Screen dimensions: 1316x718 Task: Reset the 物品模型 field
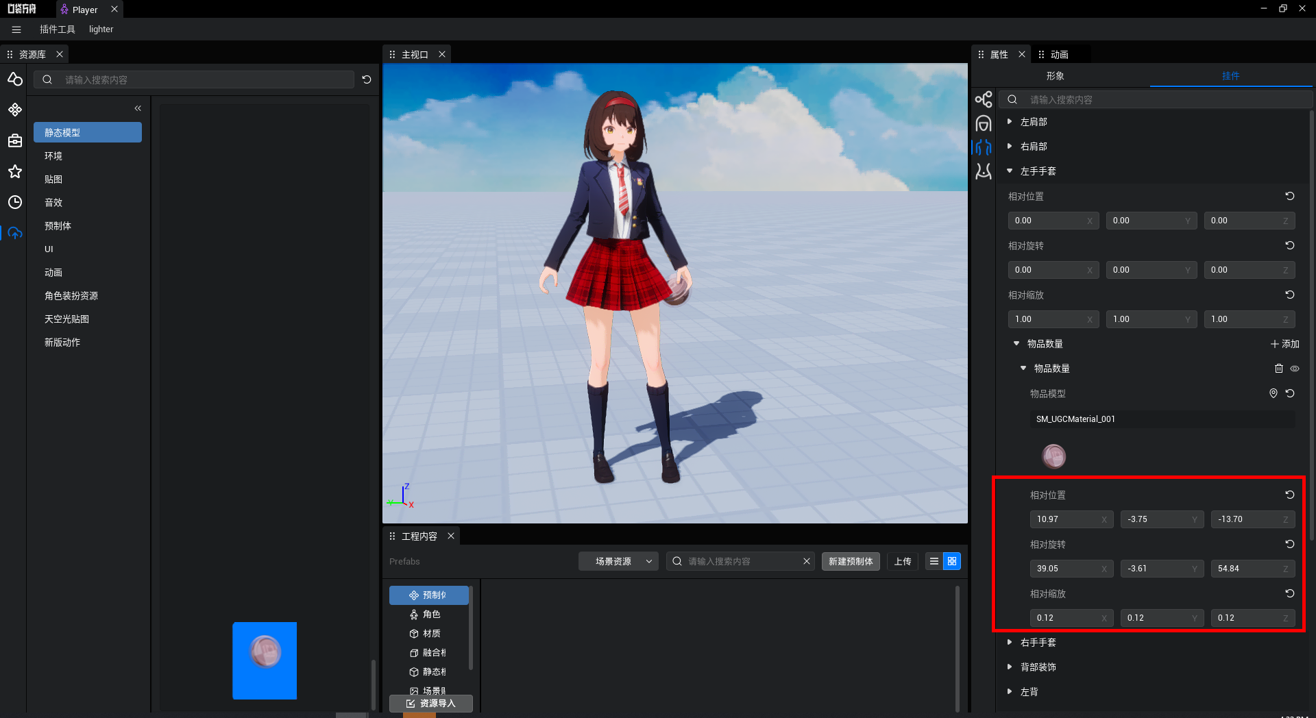pos(1290,393)
